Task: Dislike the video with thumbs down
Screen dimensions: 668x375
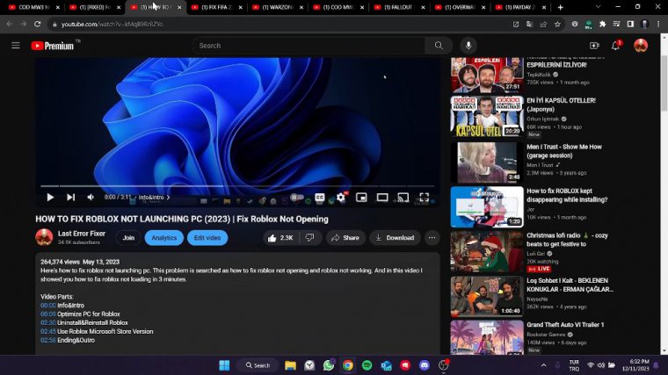Action: click(x=309, y=238)
